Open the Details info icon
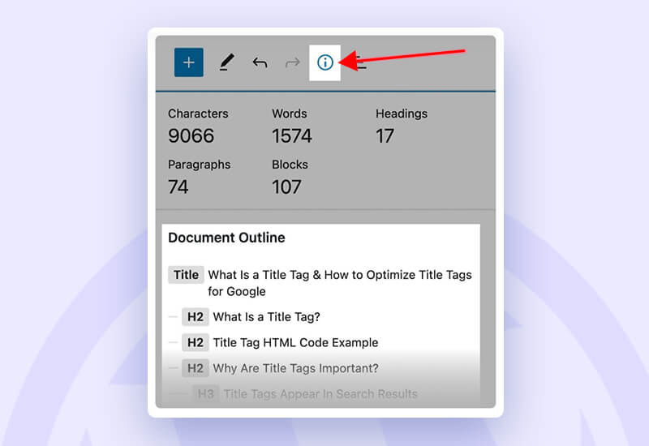This screenshot has width=649, height=446. tap(325, 62)
